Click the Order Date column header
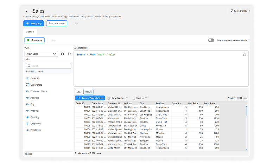The width and height of the screenshot is (273, 165). coord(99,103)
